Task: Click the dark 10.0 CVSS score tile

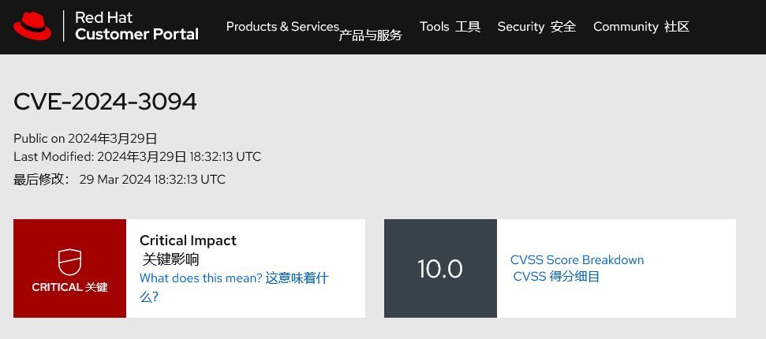Action: point(440,269)
